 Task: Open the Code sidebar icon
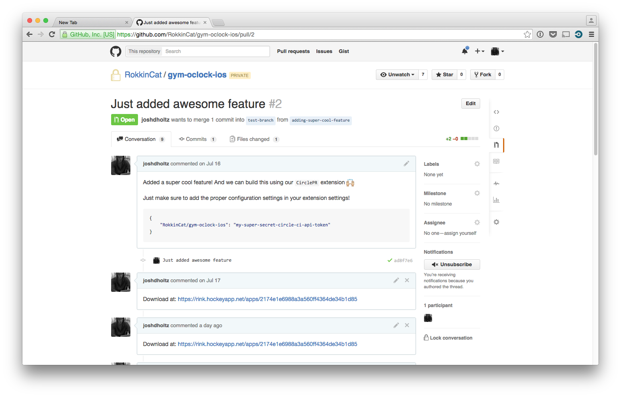496,112
